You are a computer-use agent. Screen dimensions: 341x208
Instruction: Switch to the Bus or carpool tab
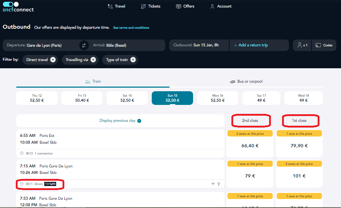(246, 82)
